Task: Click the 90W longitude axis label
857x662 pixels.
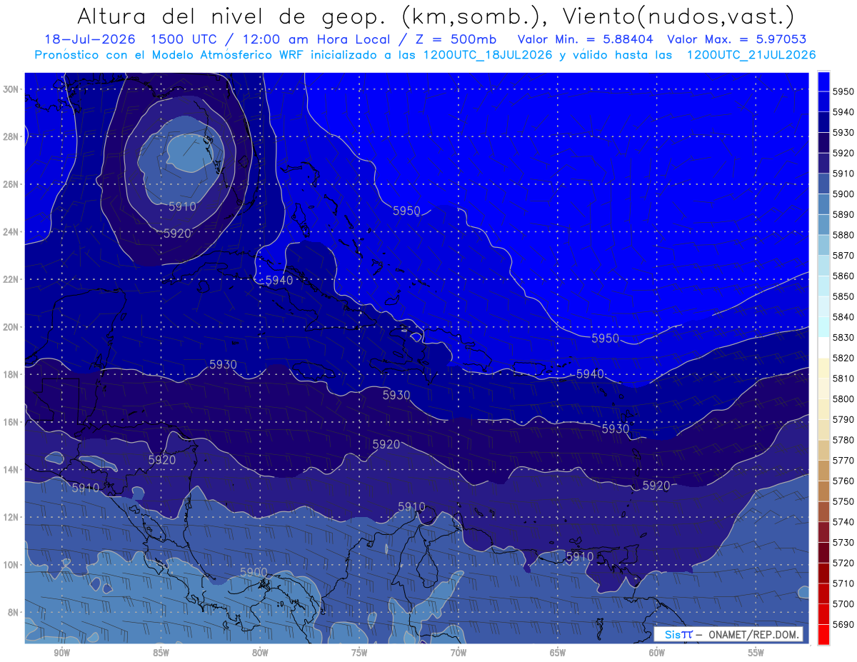Action: (x=61, y=653)
